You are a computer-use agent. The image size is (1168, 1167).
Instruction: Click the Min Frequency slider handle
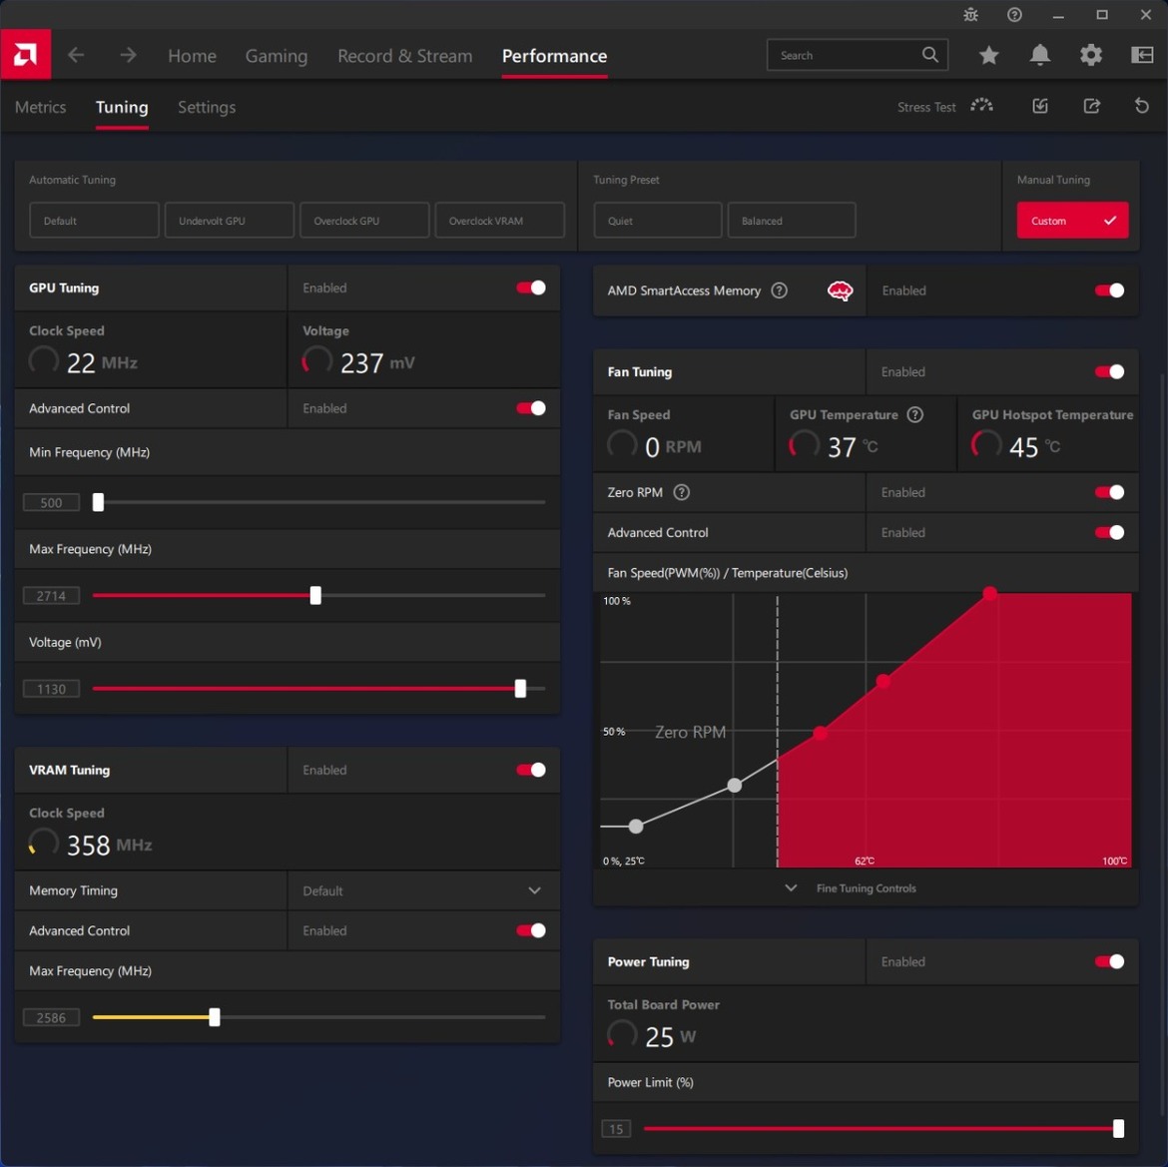coord(98,502)
